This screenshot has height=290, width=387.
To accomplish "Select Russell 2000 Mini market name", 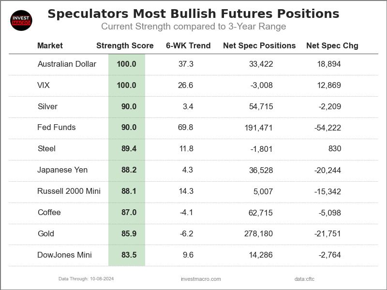I will (x=69, y=191).
